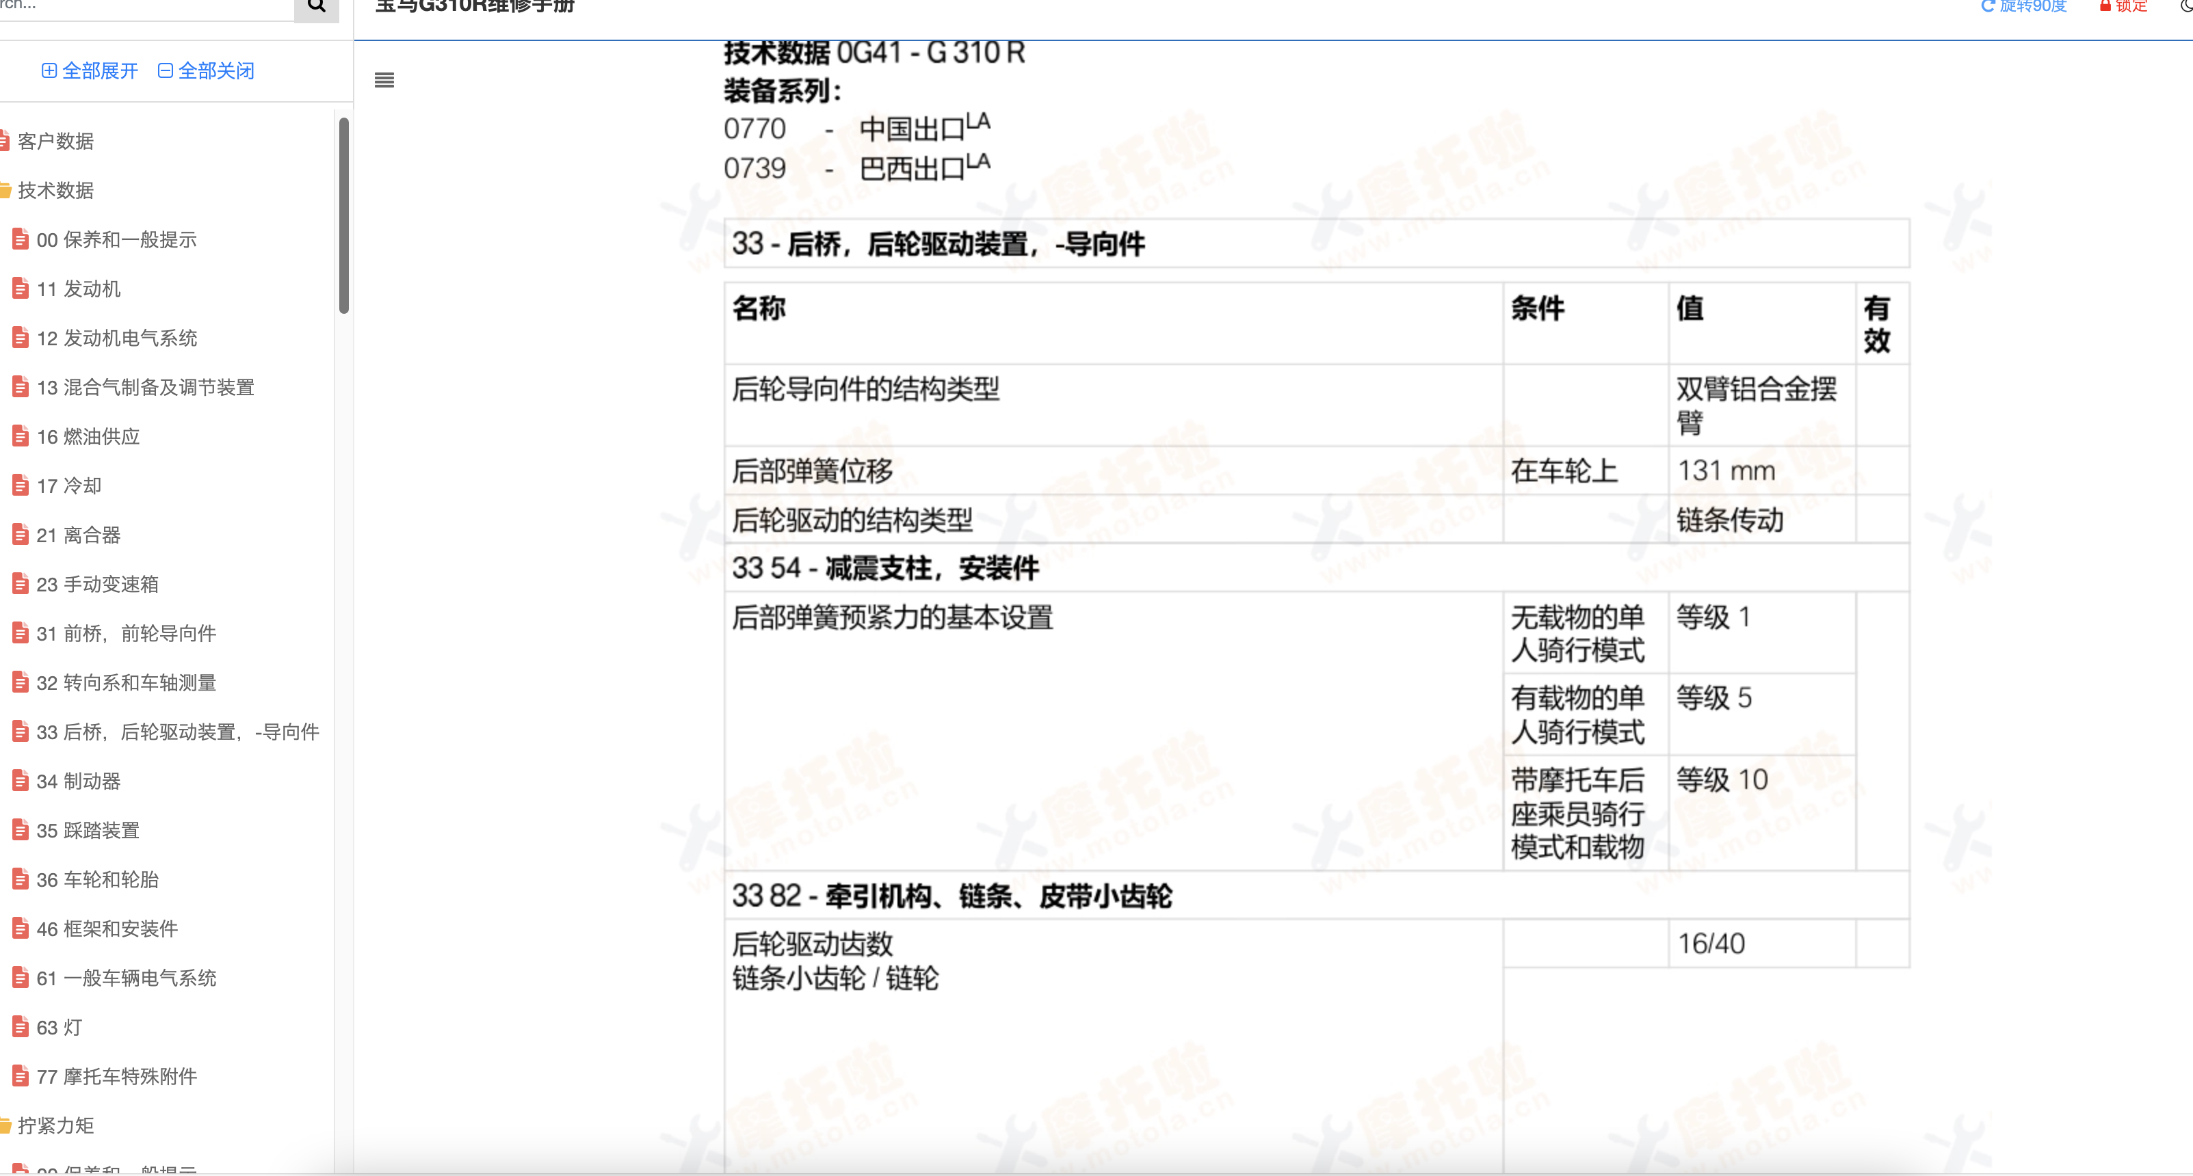Open 13 混合气制备及调节装置 entry
This screenshot has height=1176, width=2193.
146,387
